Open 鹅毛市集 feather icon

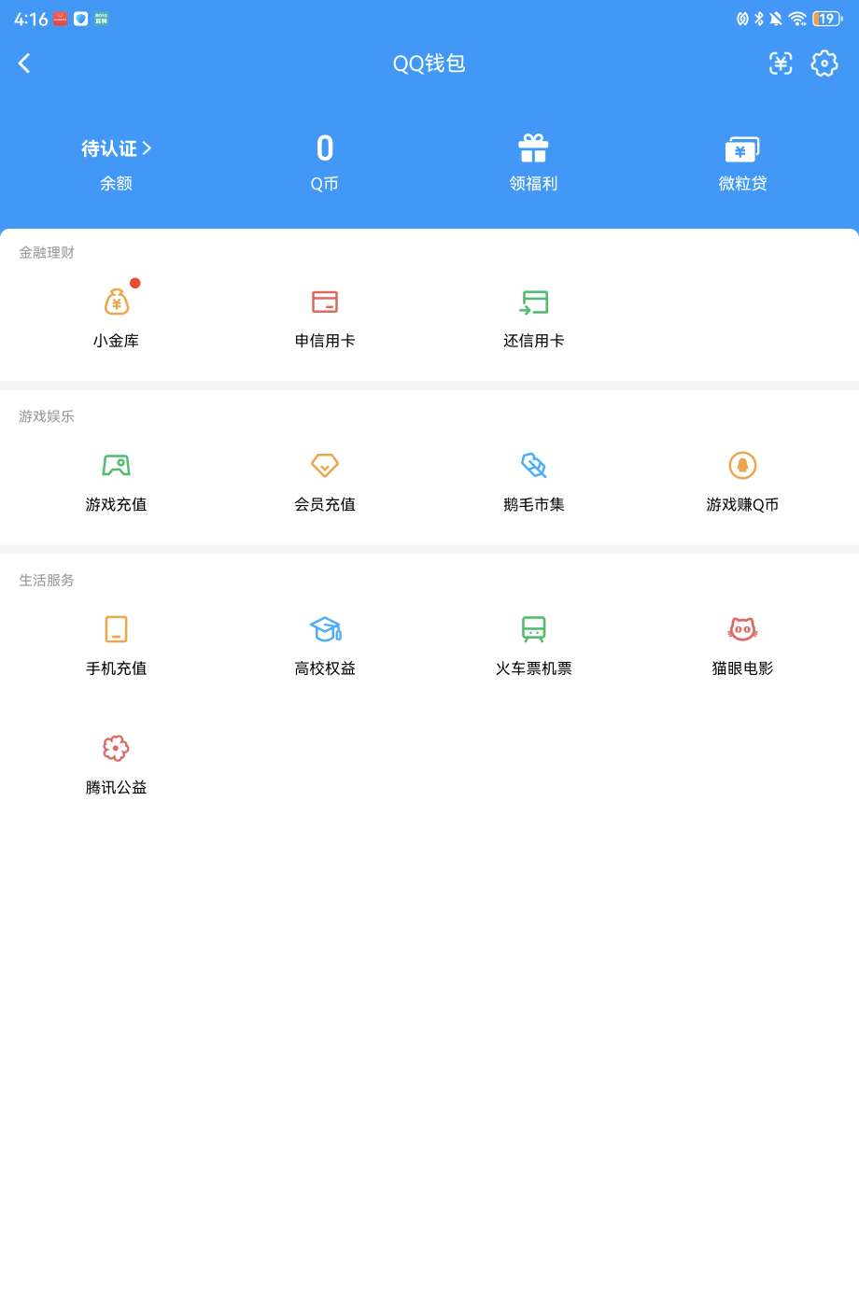[x=534, y=465]
